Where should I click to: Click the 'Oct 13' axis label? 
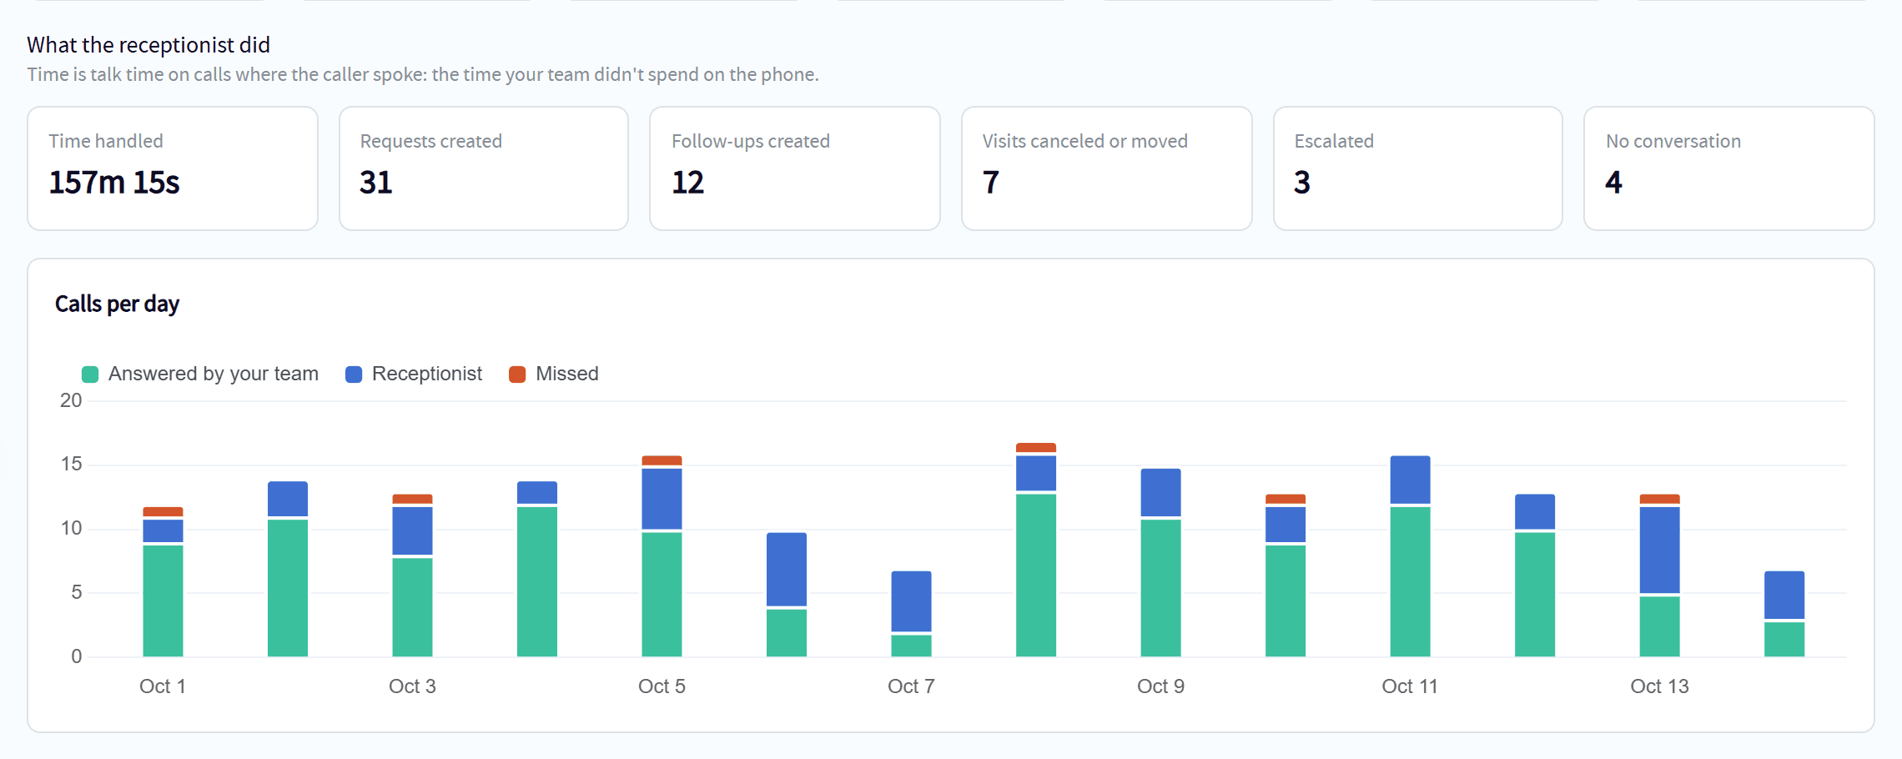click(1659, 686)
